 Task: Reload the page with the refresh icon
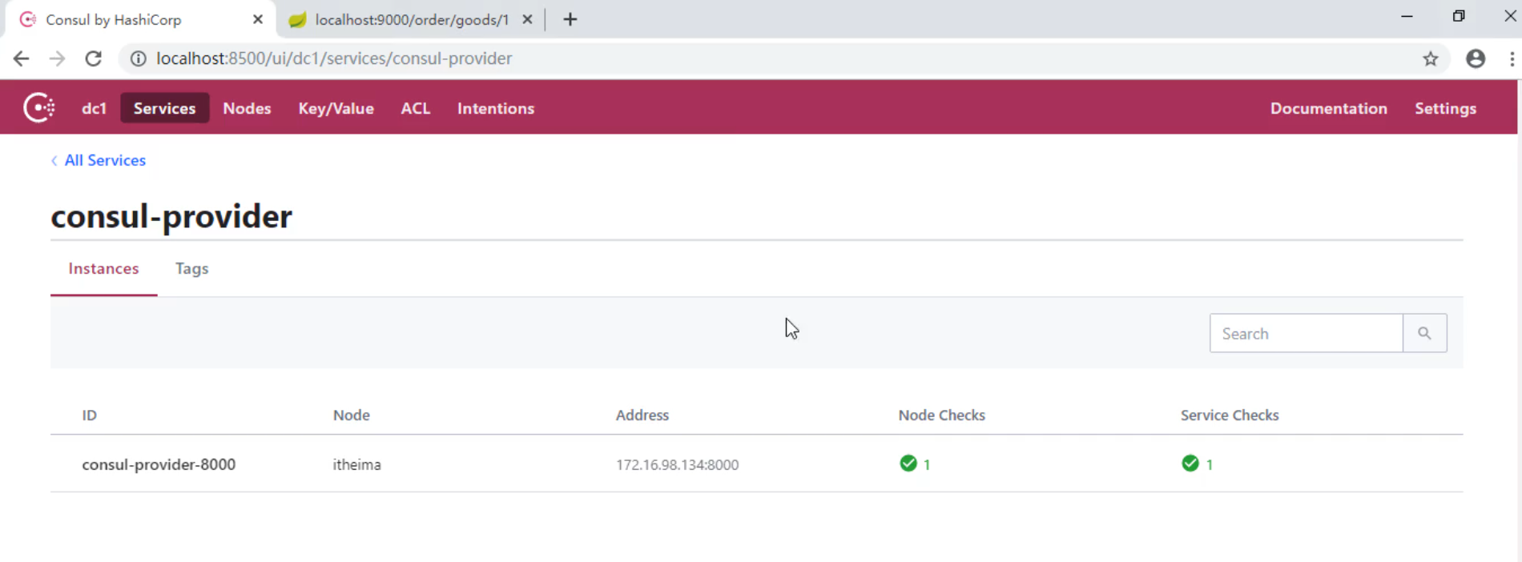pyautogui.click(x=94, y=58)
